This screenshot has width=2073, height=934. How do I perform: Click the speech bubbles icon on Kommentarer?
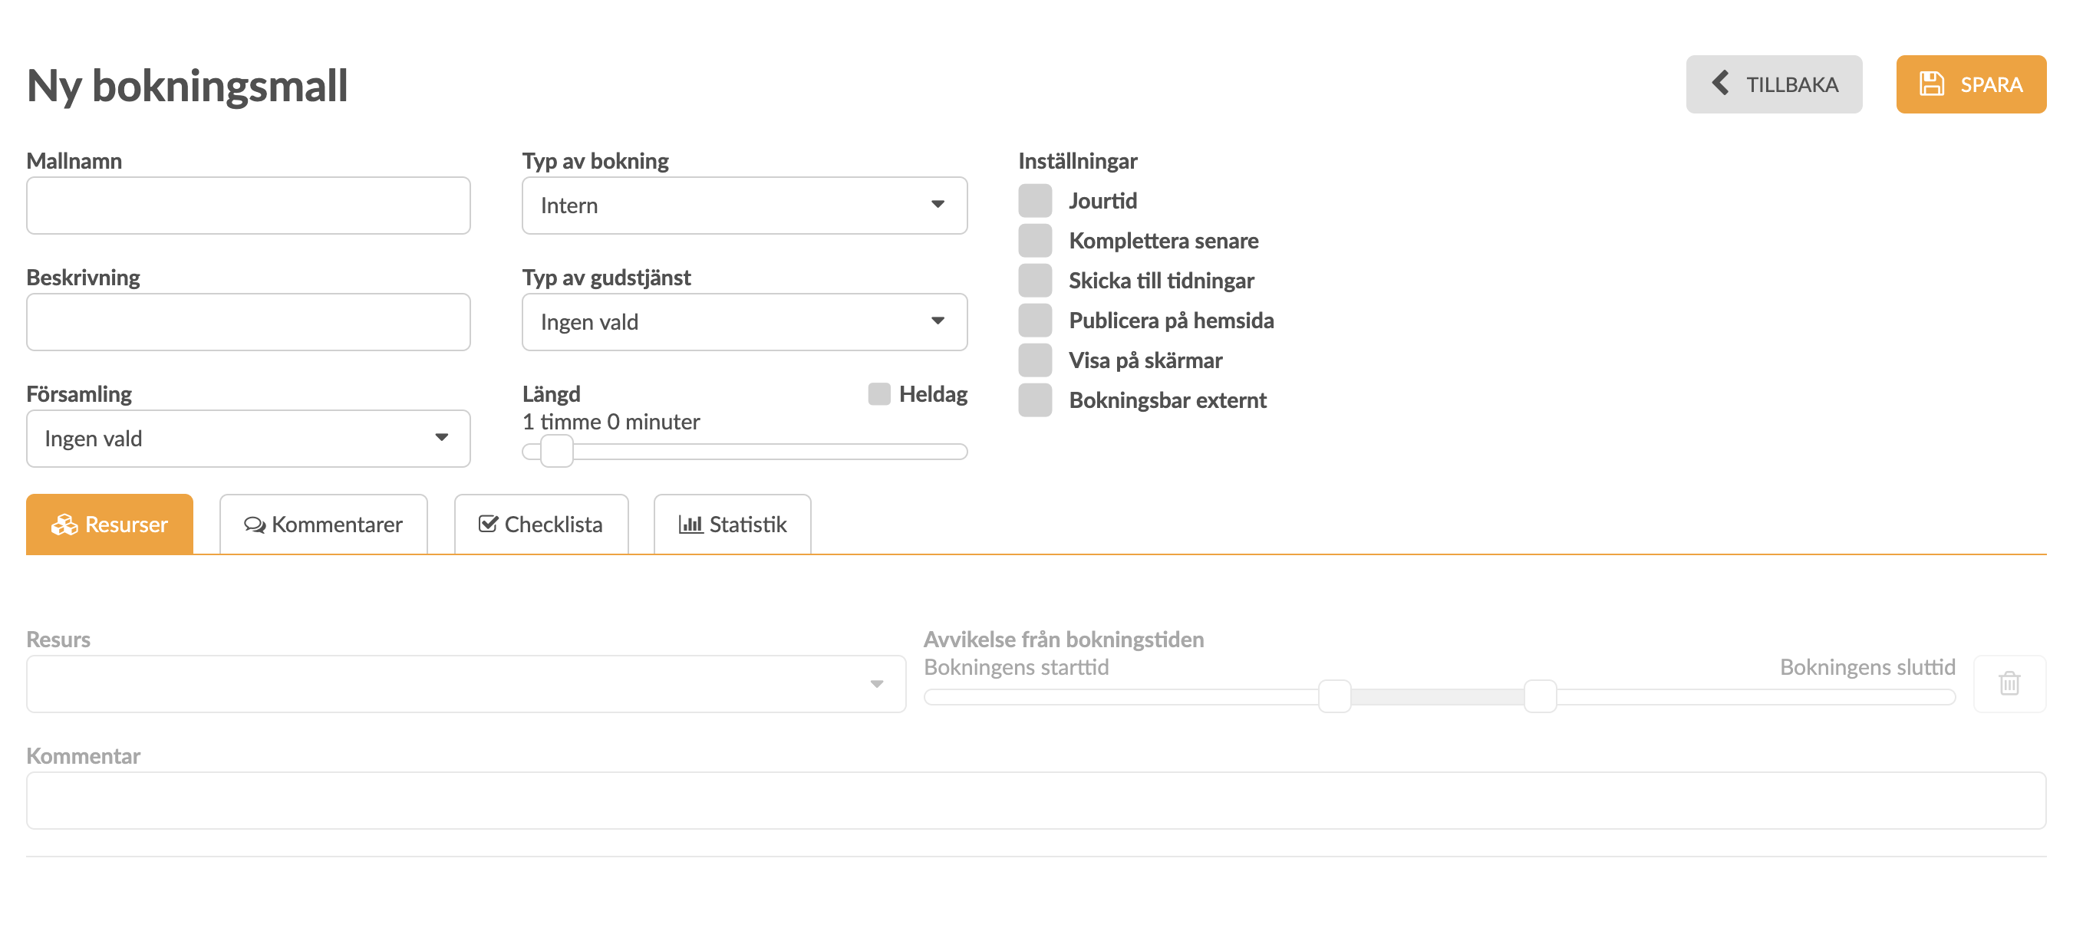254,525
